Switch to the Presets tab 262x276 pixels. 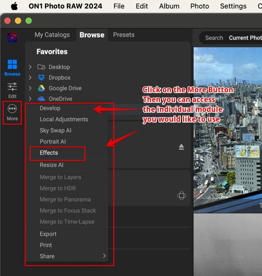click(x=124, y=34)
